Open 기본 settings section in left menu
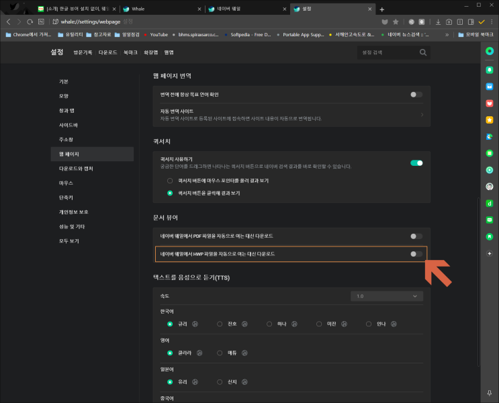 pyautogui.click(x=64, y=81)
